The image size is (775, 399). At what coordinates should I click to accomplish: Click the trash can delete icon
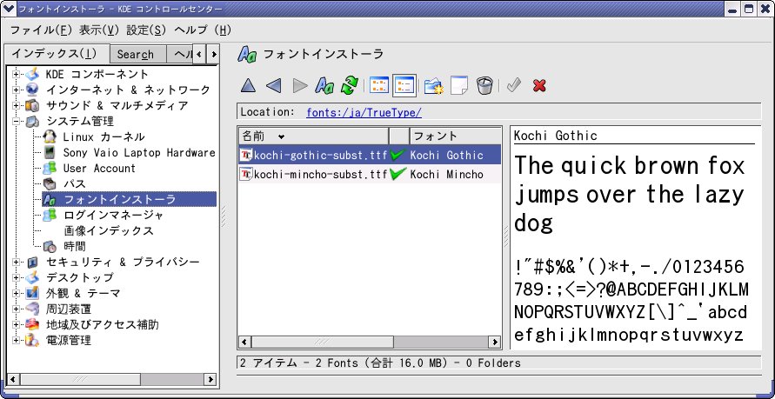484,86
